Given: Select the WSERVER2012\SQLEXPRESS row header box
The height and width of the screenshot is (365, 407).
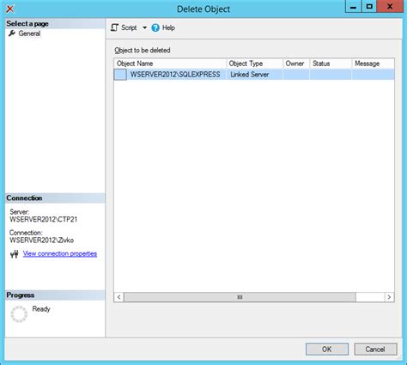Looking at the screenshot, I should [x=120, y=75].
